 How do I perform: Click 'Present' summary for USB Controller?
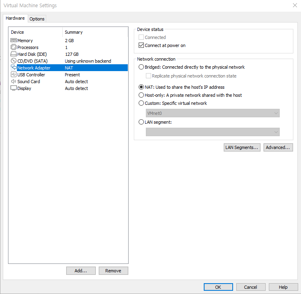point(72,75)
